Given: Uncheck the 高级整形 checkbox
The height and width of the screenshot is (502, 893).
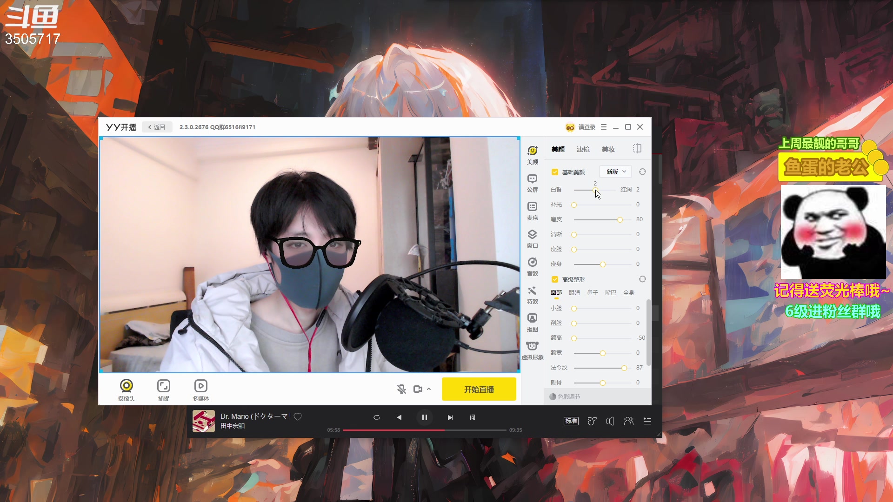Looking at the screenshot, I should click(x=554, y=279).
